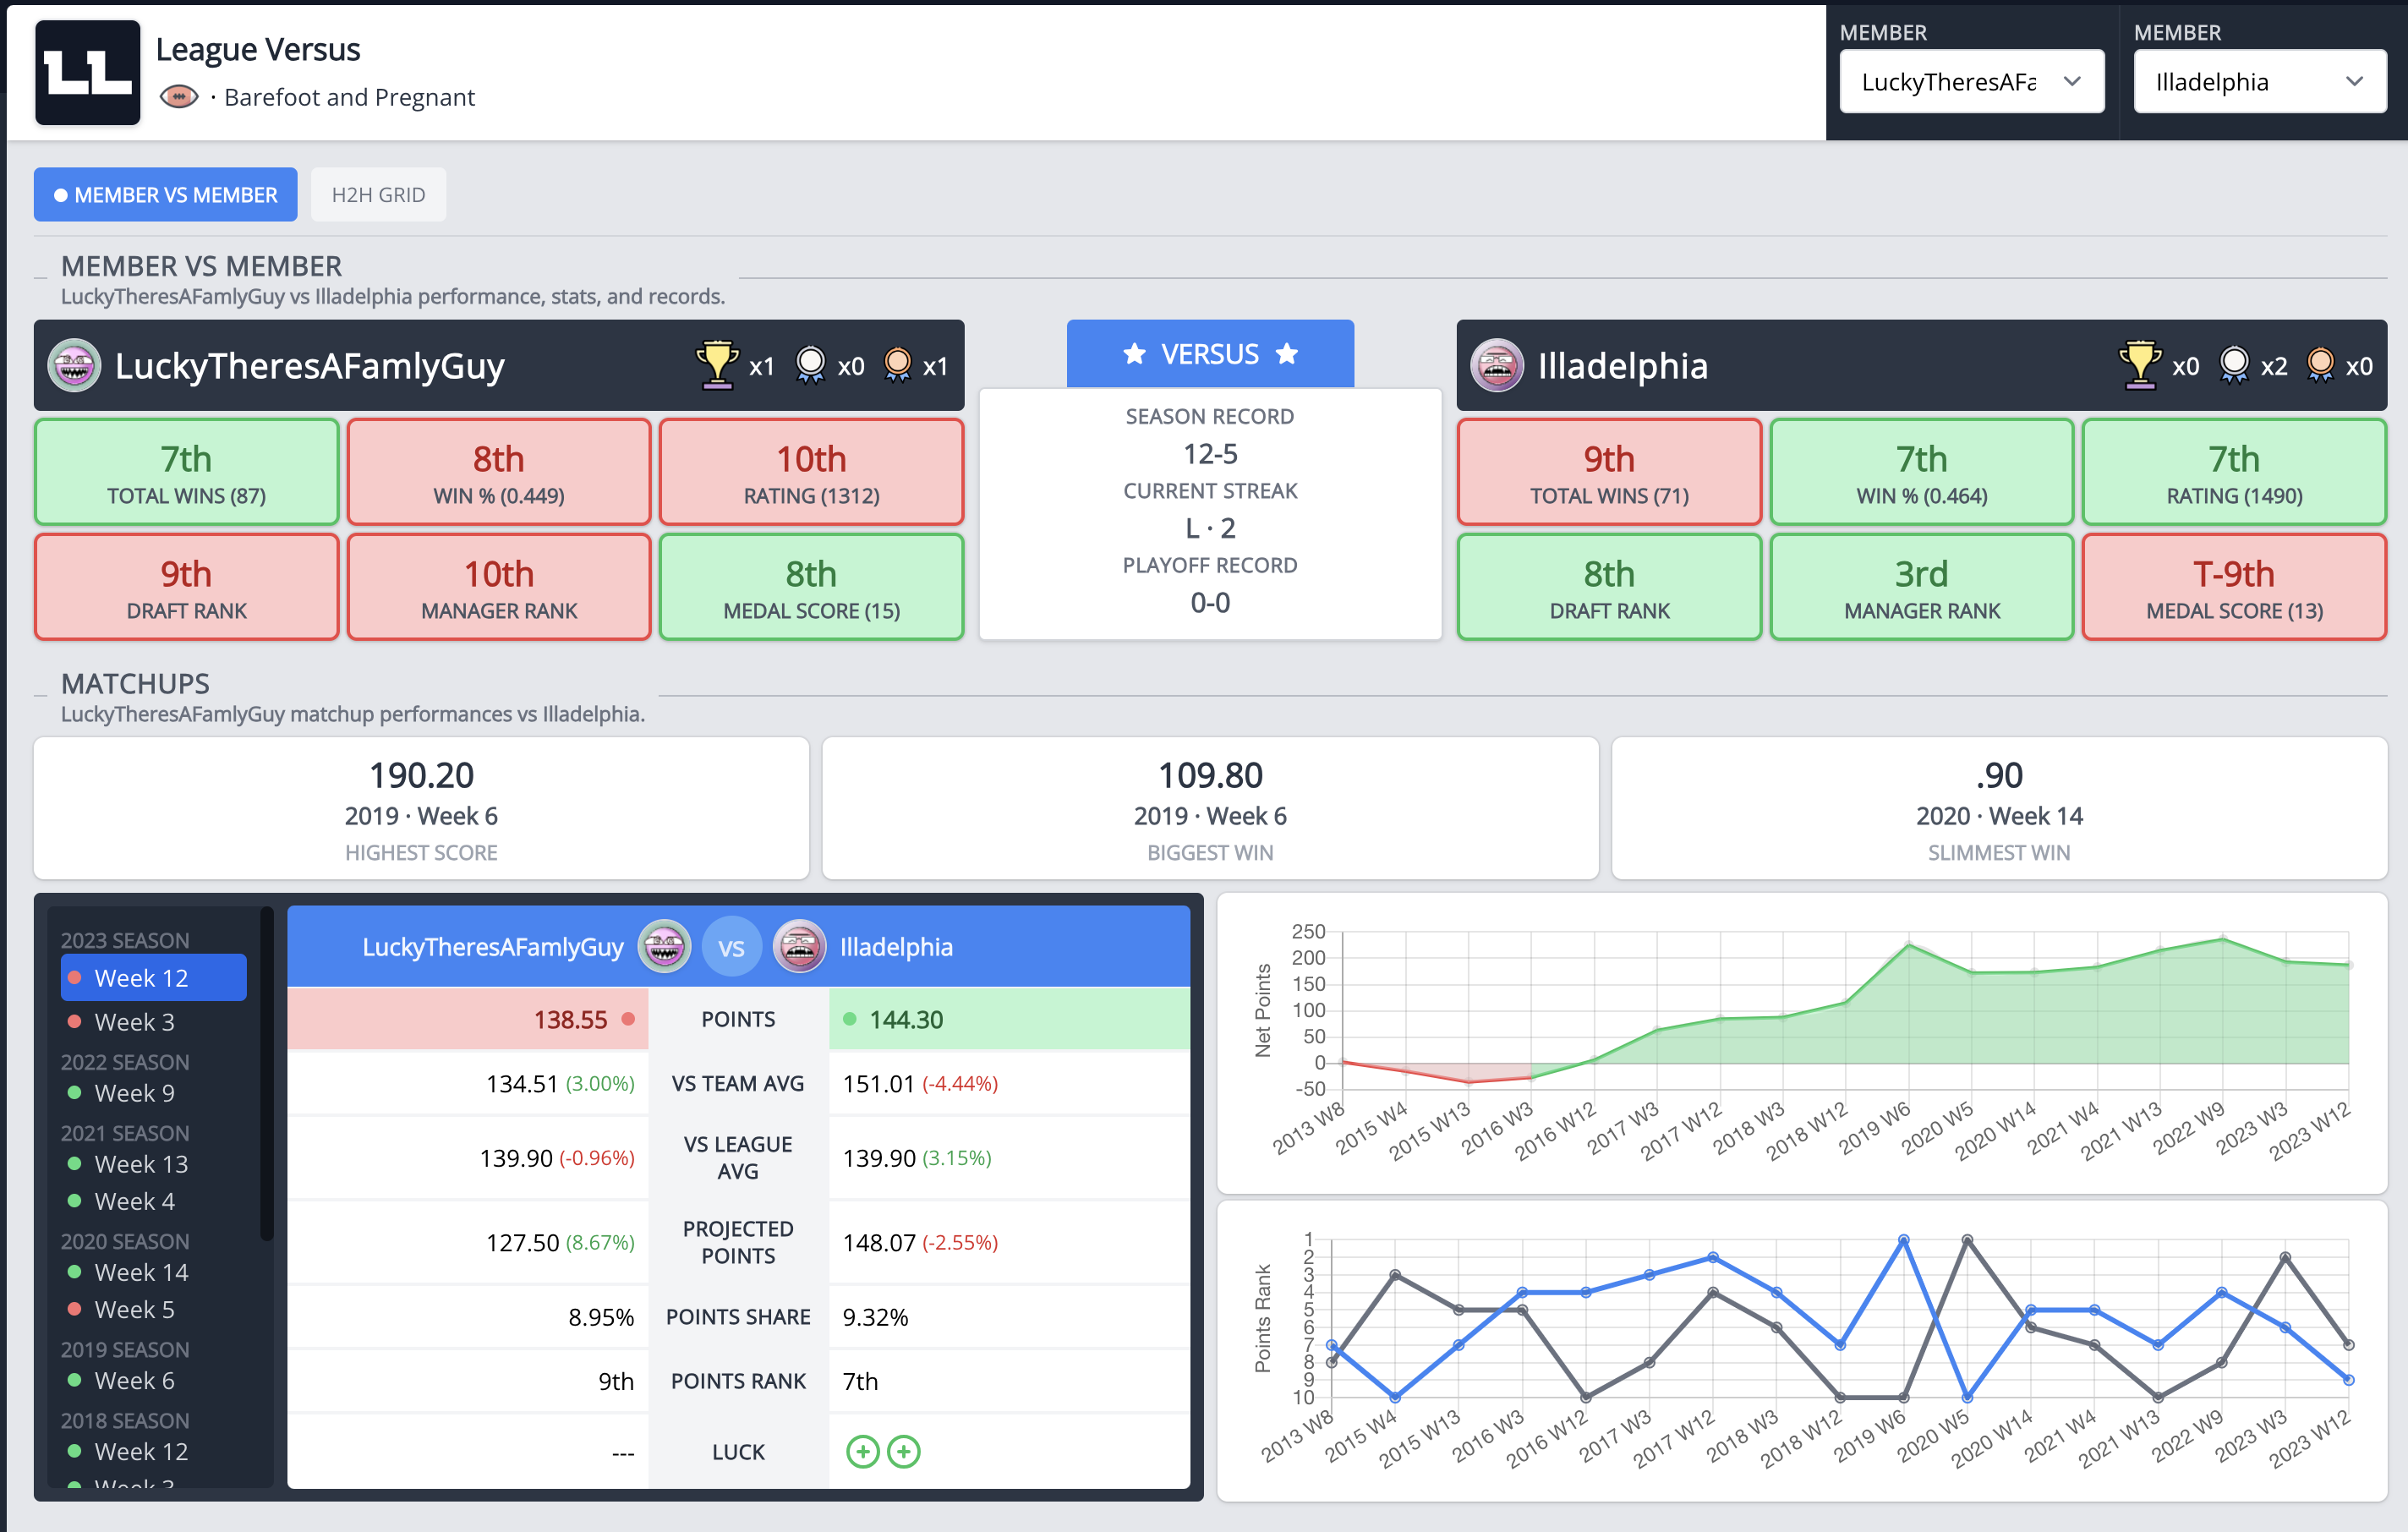Click LuckyTheresAFamlyGuy's silver medal icon
The width and height of the screenshot is (2408, 1532).
[811, 365]
